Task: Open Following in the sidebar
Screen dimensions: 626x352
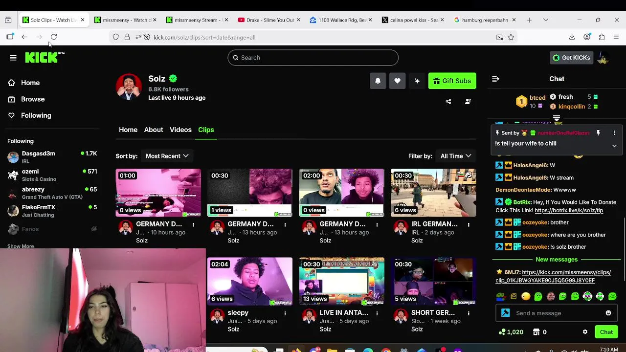Action: 36,115
